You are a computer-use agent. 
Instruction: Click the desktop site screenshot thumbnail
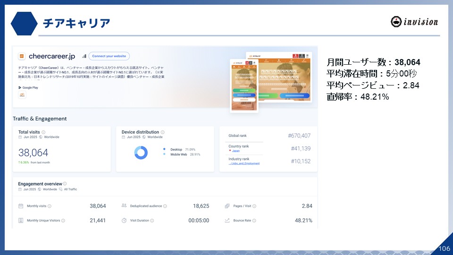(285, 77)
